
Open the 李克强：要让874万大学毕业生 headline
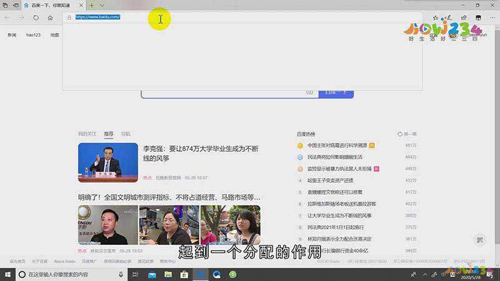click(x=201, y=154)
